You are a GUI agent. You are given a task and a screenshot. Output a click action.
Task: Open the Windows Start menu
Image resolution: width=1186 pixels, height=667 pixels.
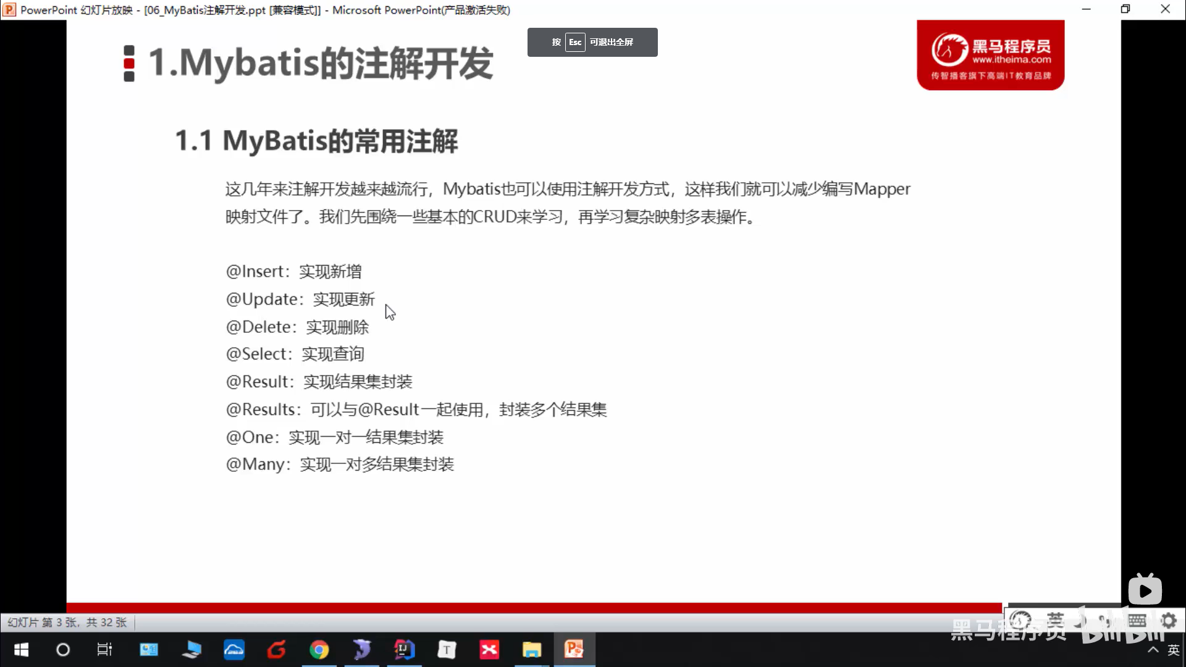[21, 650]
